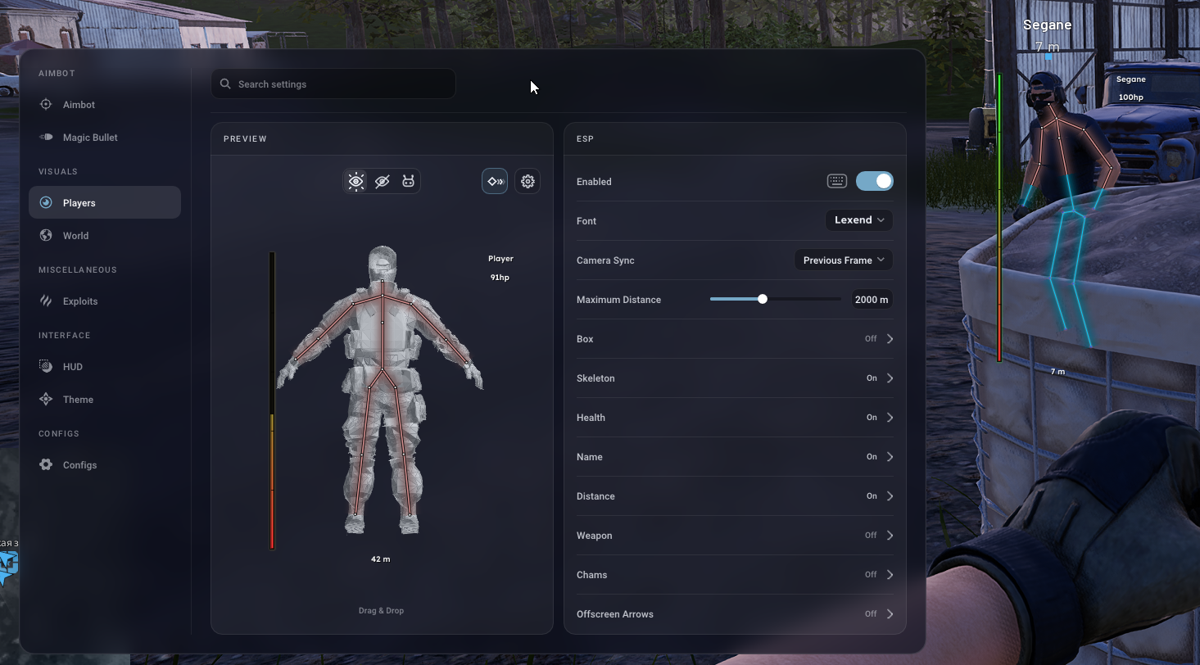Expand the Skeleton settings row
This screenshot has height=665, width=1200.
(x=735, y=378)
